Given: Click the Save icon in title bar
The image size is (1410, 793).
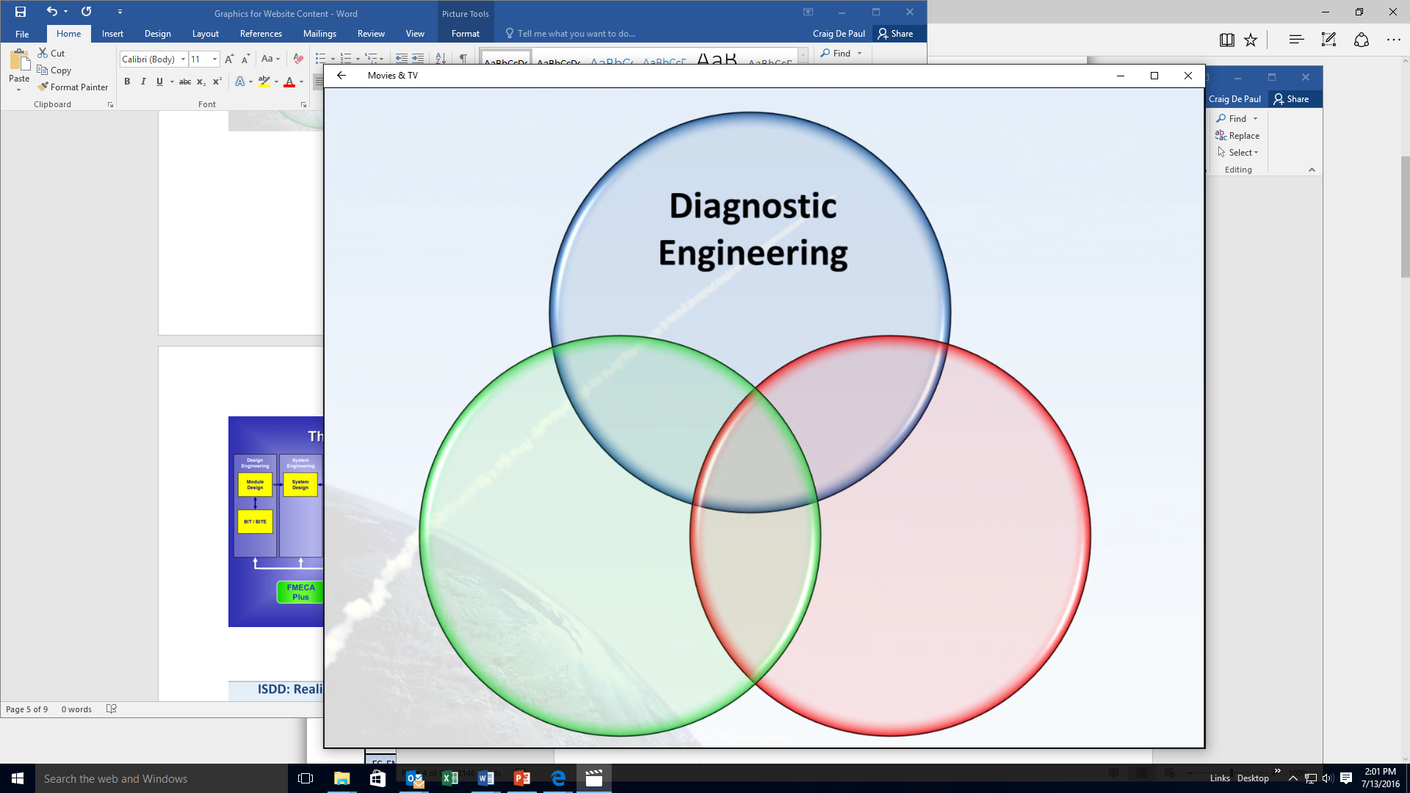Looking at the screenshot, I should 21,12.
